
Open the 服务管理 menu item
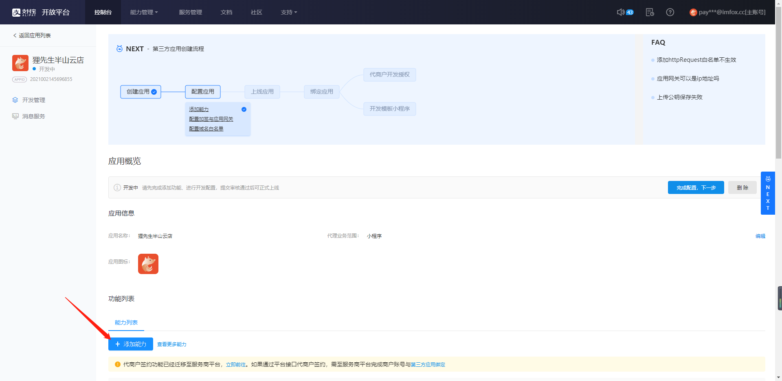191,12
